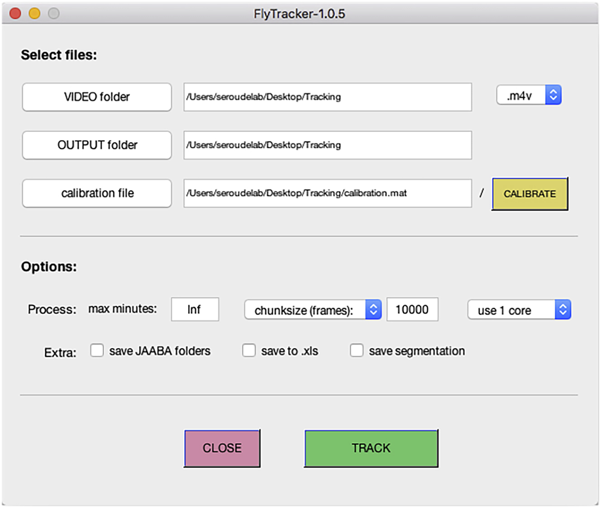Click the FlyTracker-1.0.5 window title bar
The image size is (601, 508).
(299, 14)
